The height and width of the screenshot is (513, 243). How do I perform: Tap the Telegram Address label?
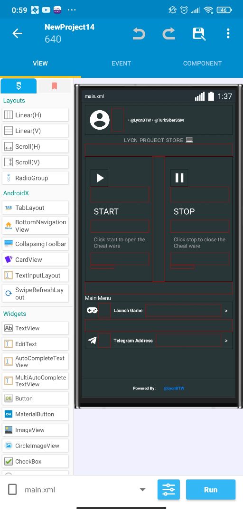(x=133, y=341)
